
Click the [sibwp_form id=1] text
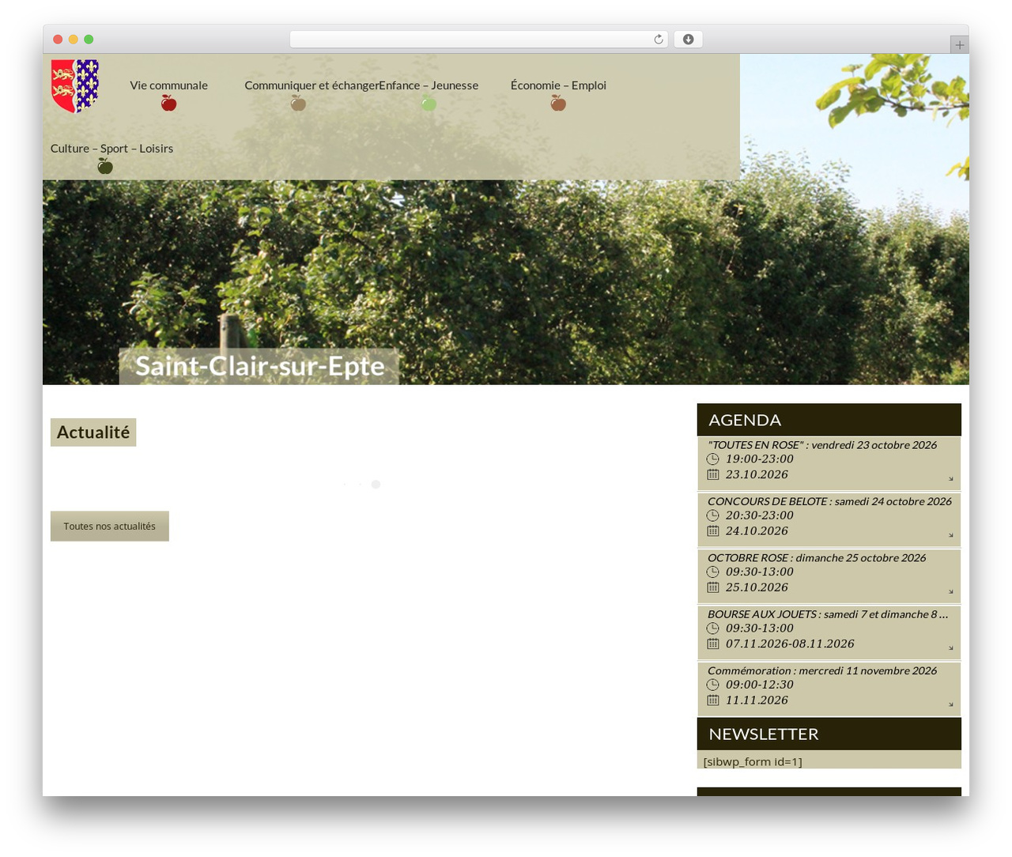click(x=753, y=762)
